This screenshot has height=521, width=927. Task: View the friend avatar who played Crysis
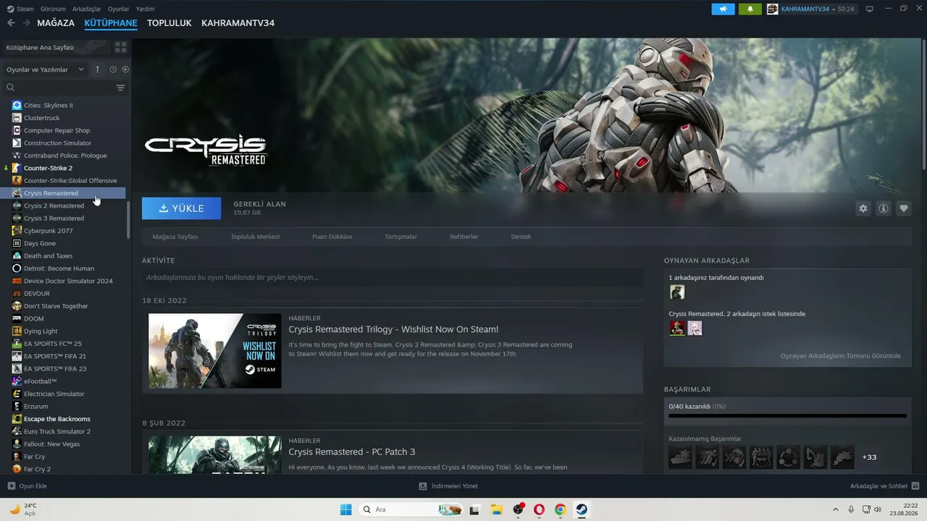tap(677, 292)
